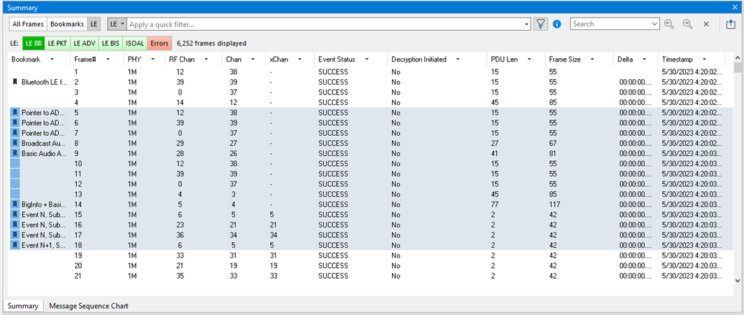Open the blue info icon
744x315 pixels.
(x=556, y=24)
